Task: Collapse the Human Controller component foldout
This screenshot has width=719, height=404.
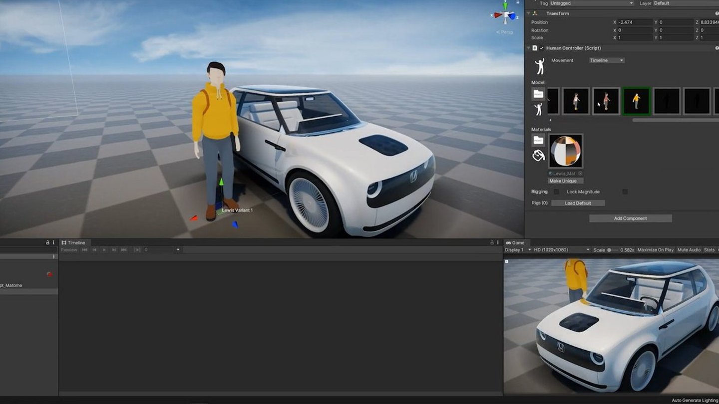Action: point(529,48)
